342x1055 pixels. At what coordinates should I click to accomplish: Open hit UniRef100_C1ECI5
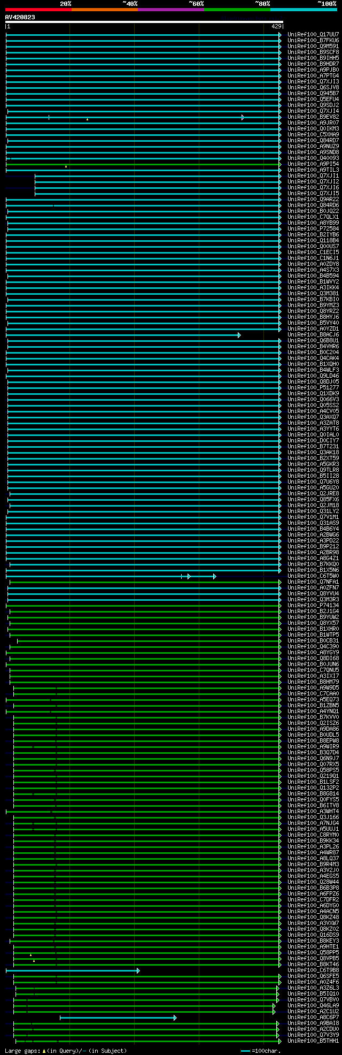pyautogui.click(x=313, y=253)
